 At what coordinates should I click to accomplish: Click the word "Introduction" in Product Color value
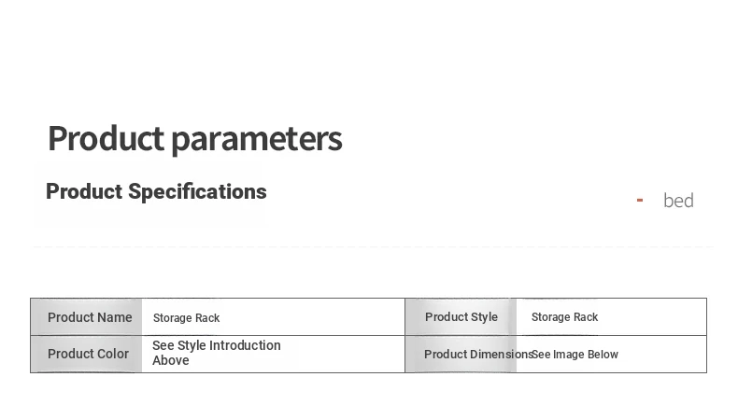point(245,345)
